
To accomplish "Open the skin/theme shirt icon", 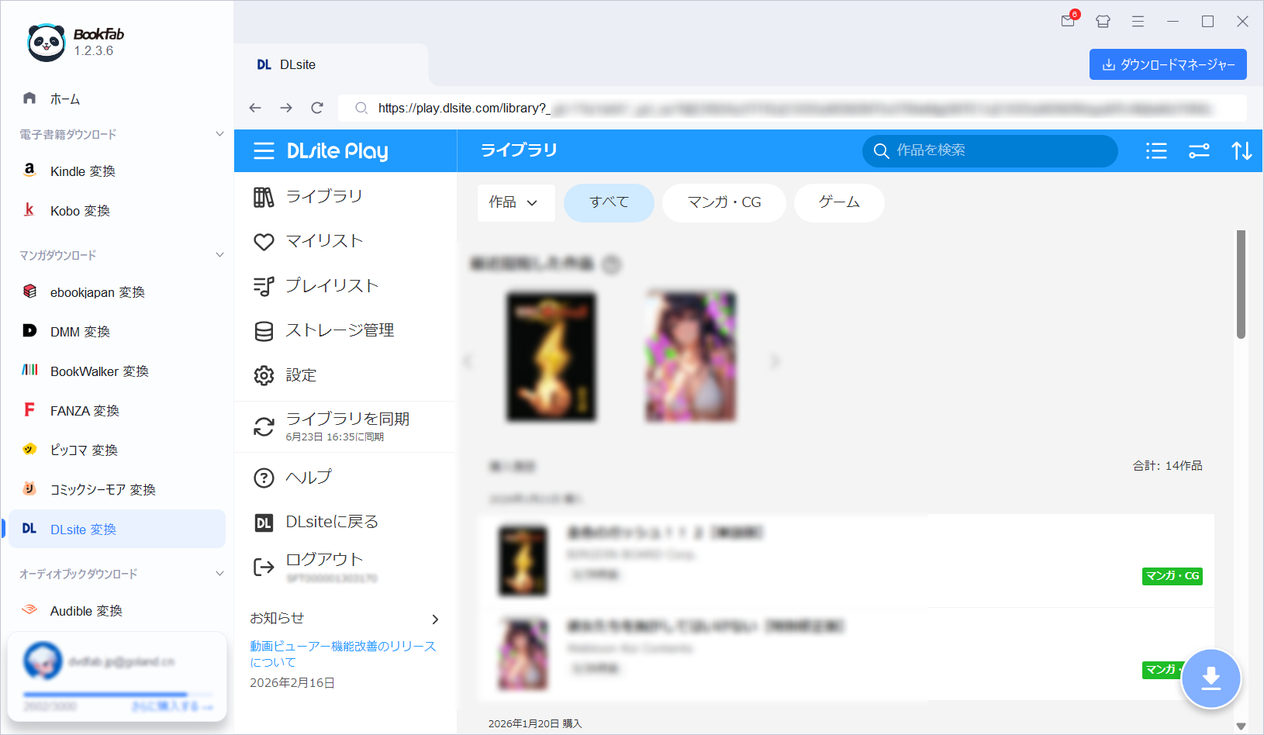I will 1103,22.
